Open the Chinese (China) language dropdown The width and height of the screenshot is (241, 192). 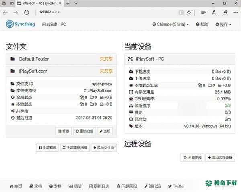point(170,24)
